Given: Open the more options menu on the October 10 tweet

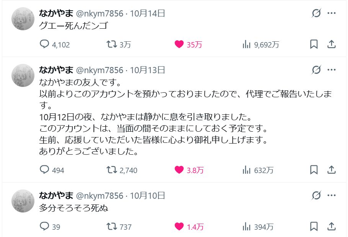Looking at the screenshot, I should coord(332,196).
